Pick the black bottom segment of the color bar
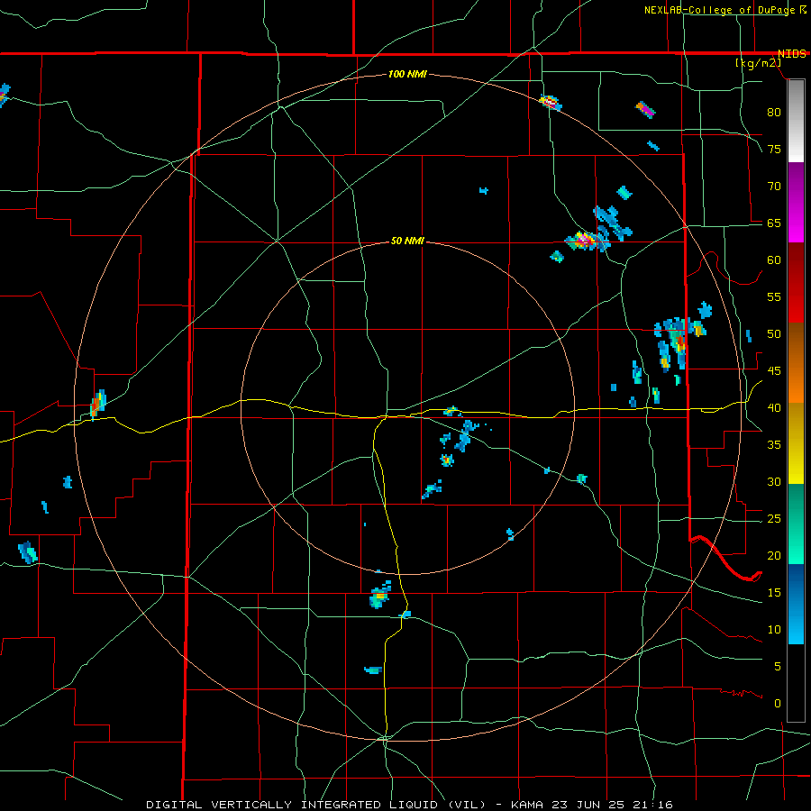Screen dimensions: 811x811 click(796, 683)
